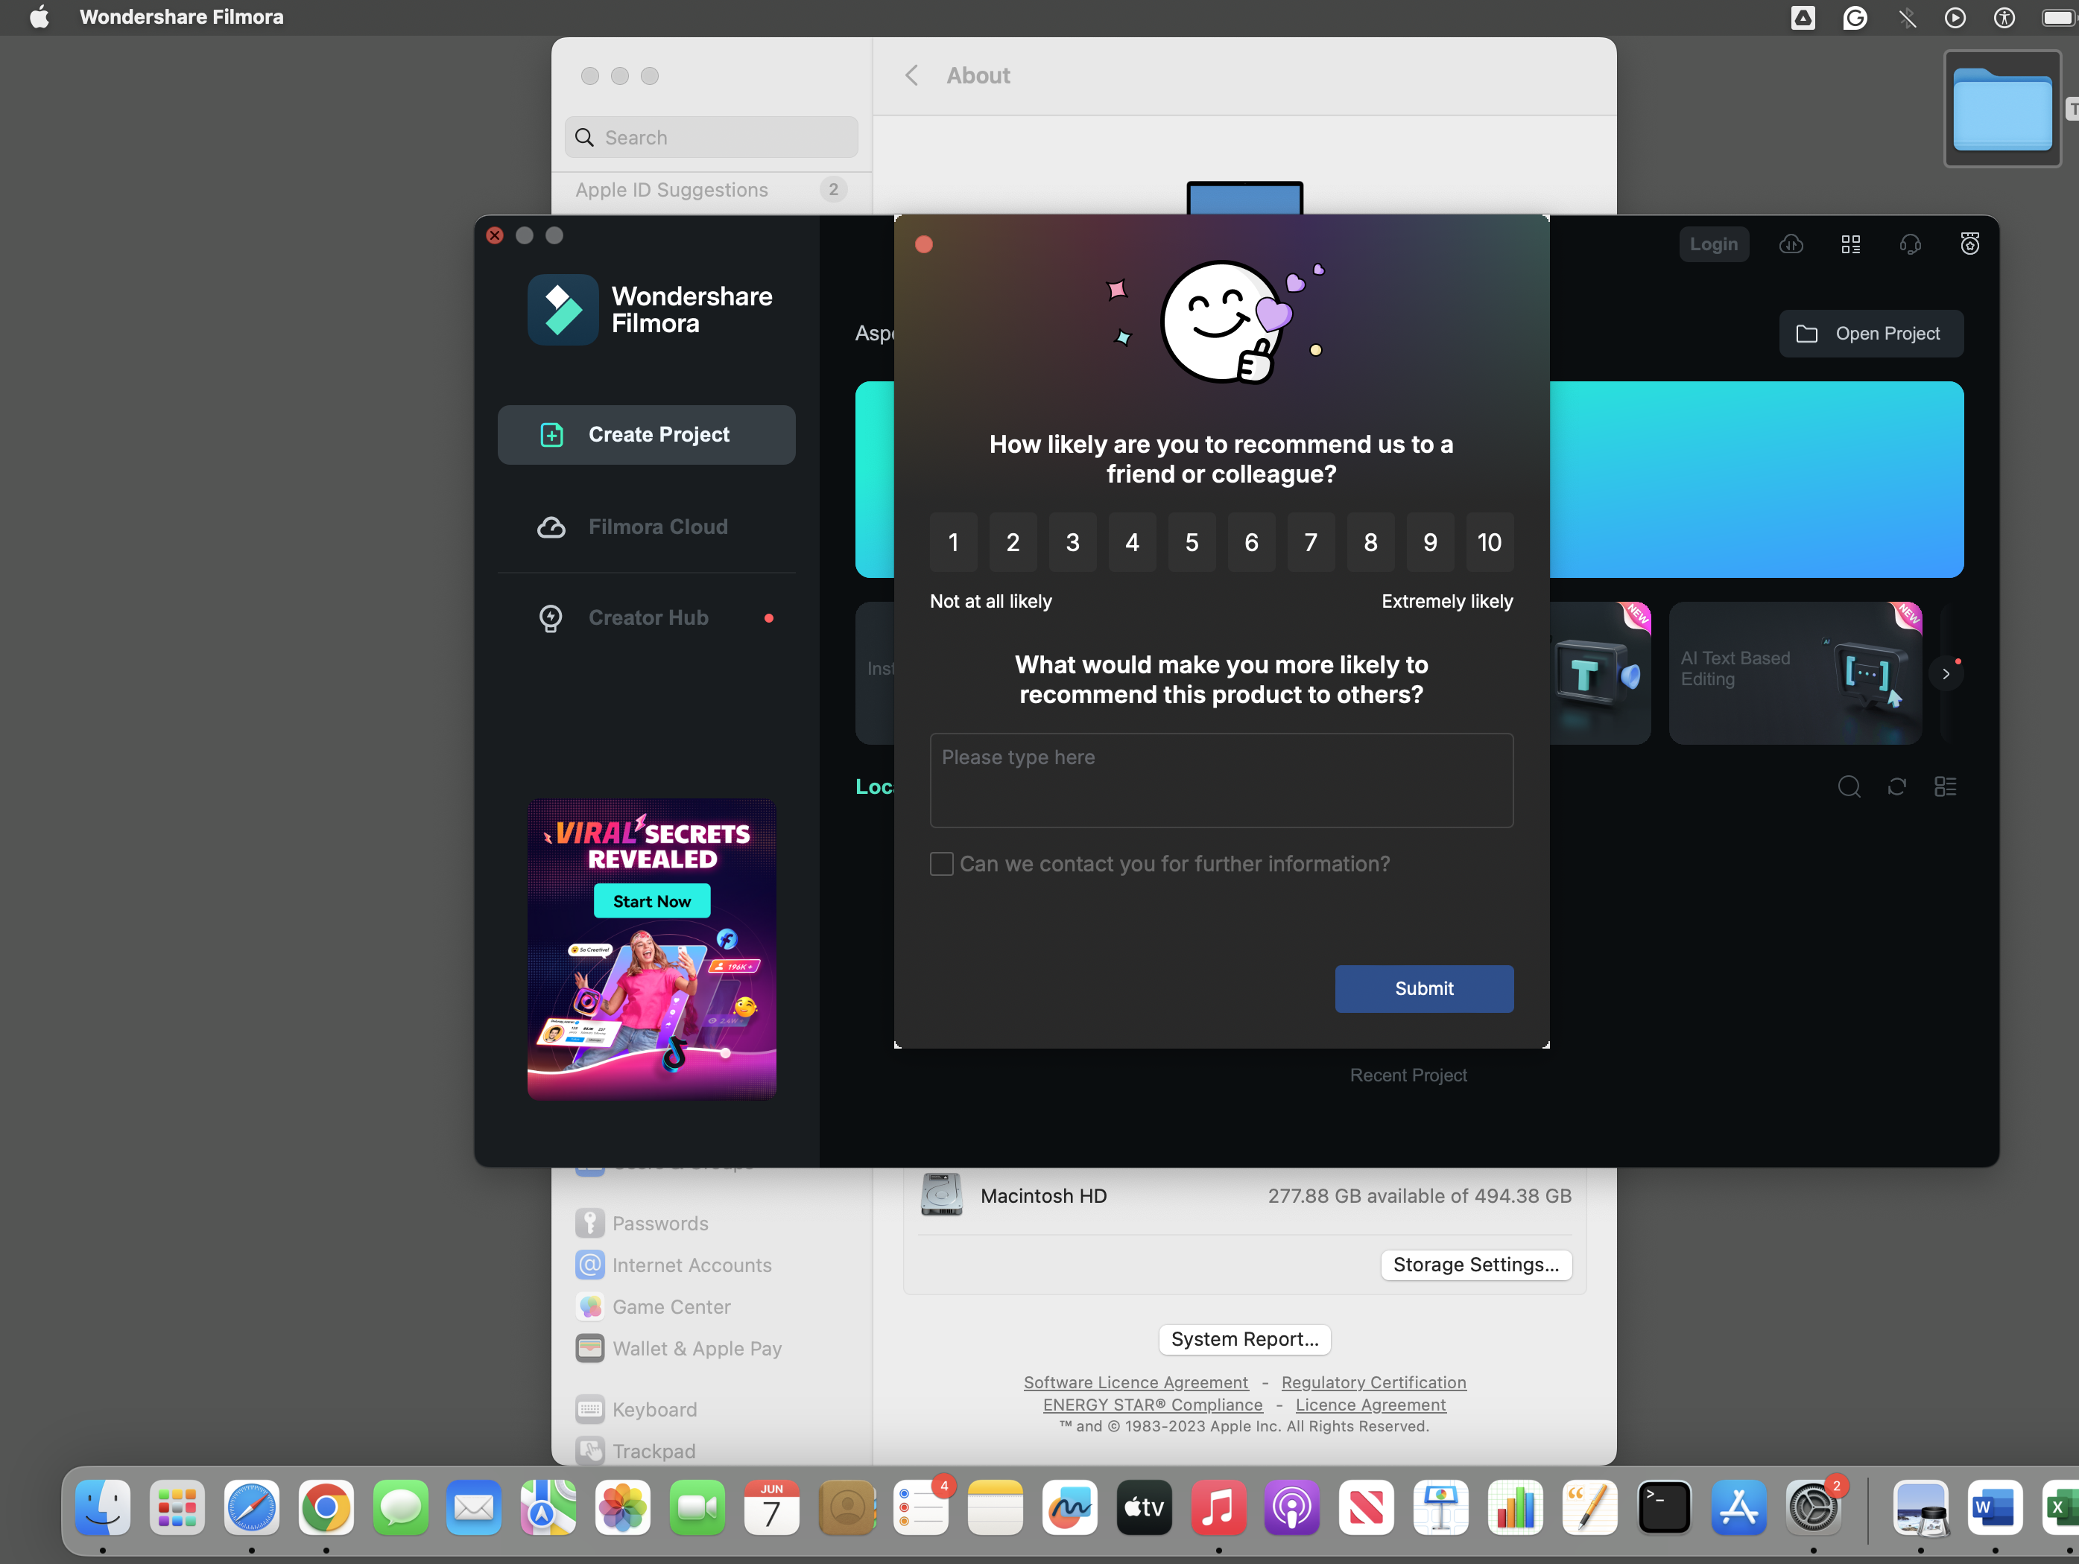Open Music from the Dock
Viewport: 2079px width, 1564px height.
pyautogui.click(x=1218, y=1507)
